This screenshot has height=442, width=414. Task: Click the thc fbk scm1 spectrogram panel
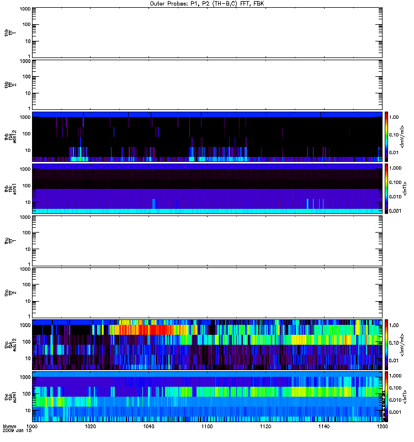(207, 397)
